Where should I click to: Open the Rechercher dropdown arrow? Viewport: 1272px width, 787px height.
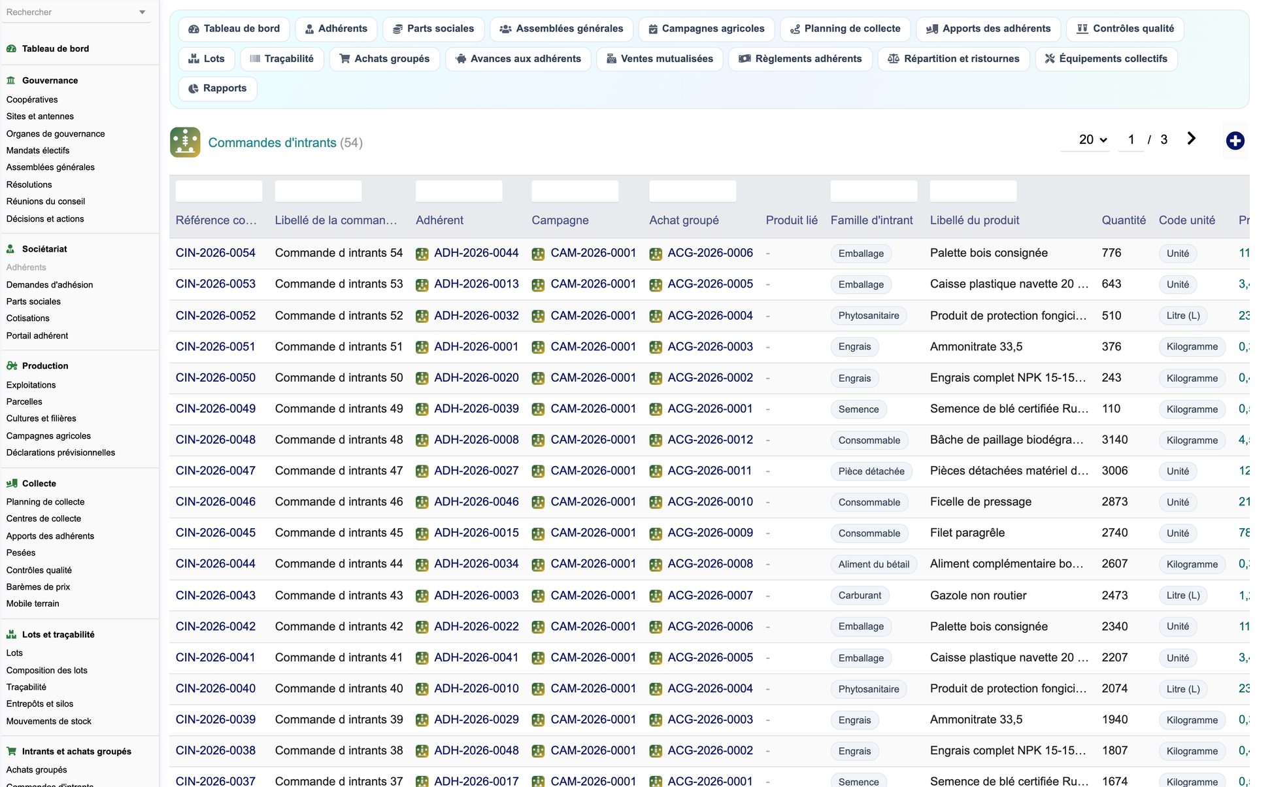click(142, 12)
